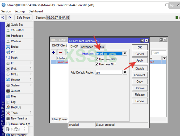
Task: Open the Interface dropdown arrow
Action: 125,54
